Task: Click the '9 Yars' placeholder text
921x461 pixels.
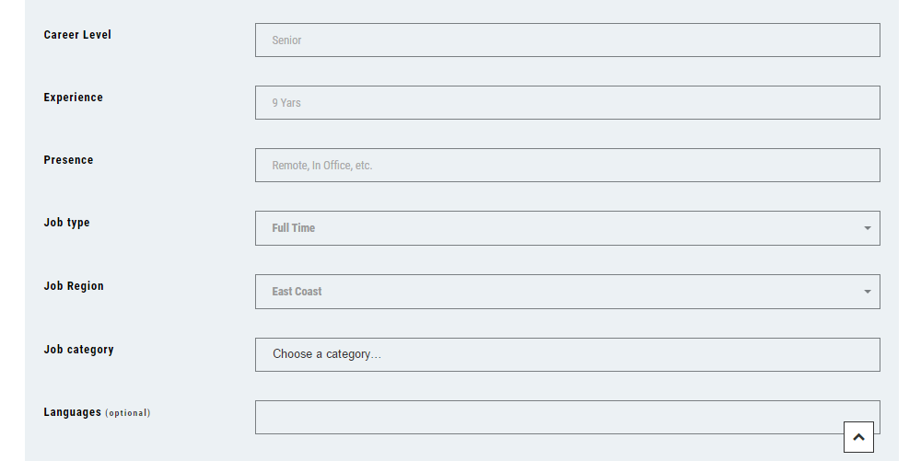Action: click(286, 103)
